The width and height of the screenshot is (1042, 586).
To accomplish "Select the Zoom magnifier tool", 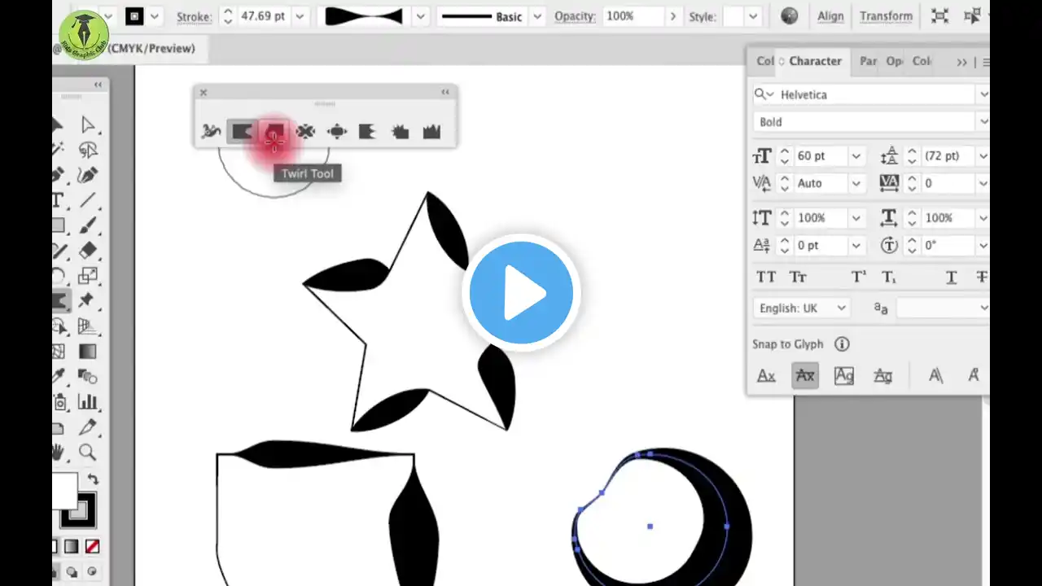I will (x=88, y=453).
